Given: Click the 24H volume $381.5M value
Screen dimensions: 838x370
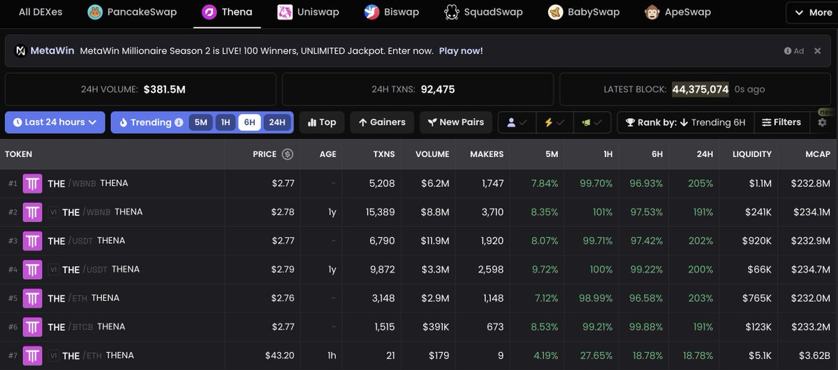Looking at the screenshot, I should point(165,89).
